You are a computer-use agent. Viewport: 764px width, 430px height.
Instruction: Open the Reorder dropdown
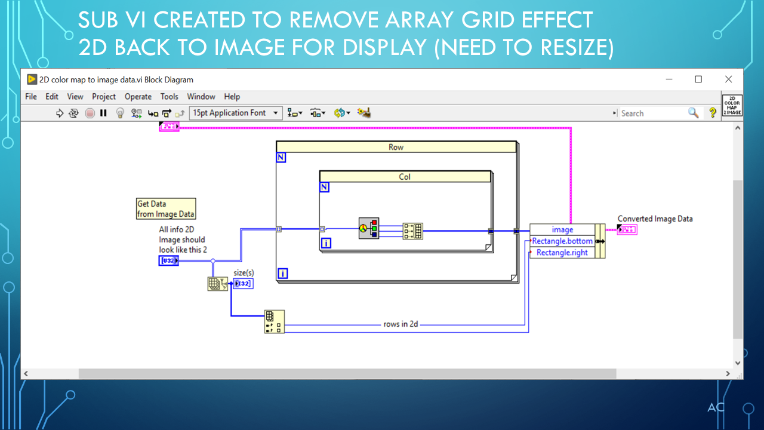[x=342, y=113]
